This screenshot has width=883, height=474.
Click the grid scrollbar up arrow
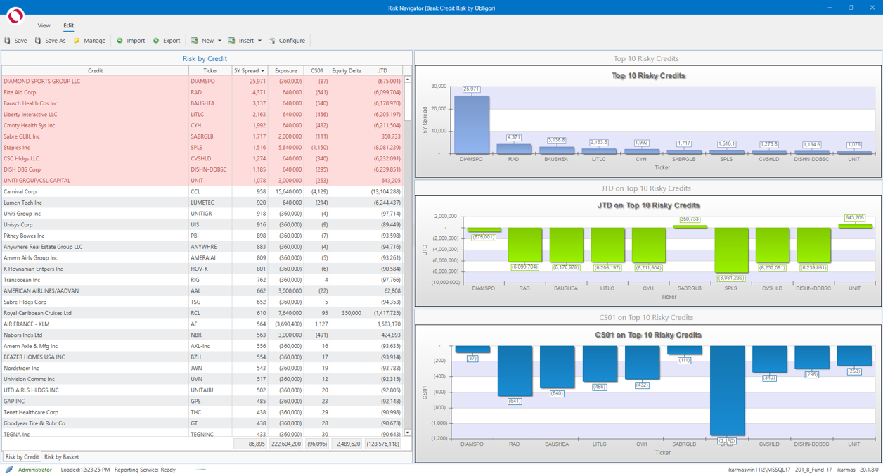pos(408,79)
